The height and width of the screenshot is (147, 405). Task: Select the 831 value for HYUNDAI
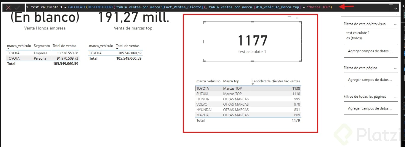[297, 110]
